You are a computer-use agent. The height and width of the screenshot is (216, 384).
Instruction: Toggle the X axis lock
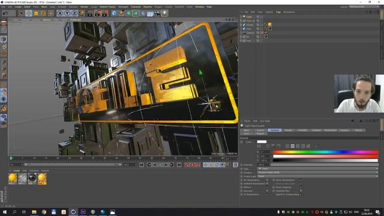[x=60, y=13]
